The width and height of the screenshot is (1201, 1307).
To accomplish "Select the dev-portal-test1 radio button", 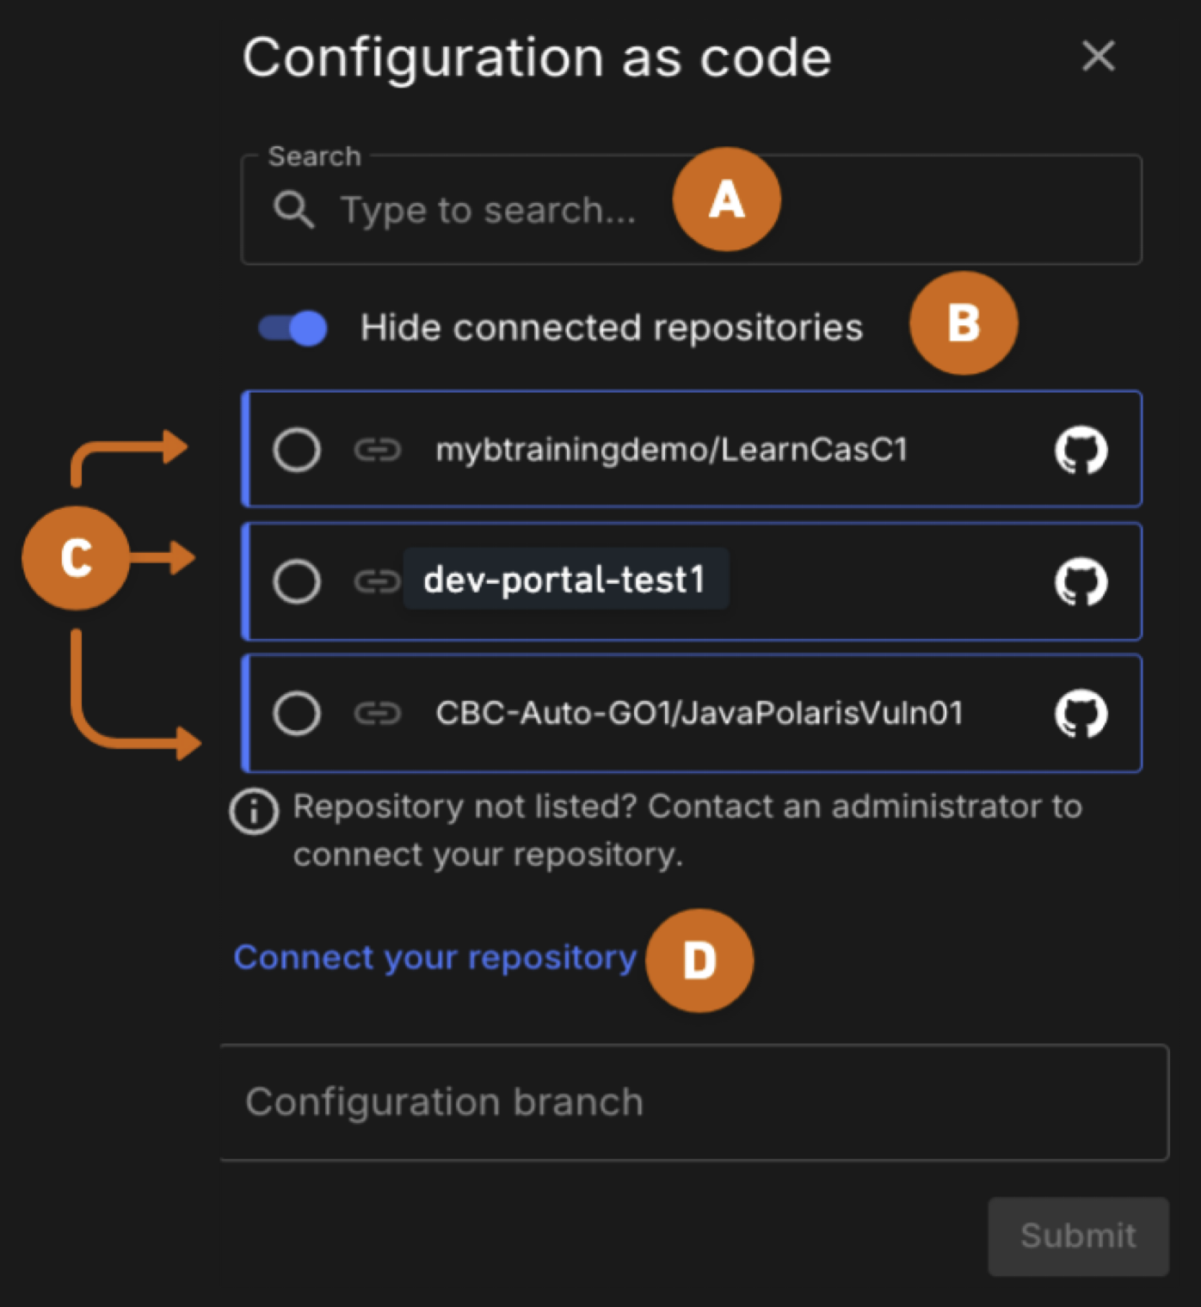I will tap(297, 581).
